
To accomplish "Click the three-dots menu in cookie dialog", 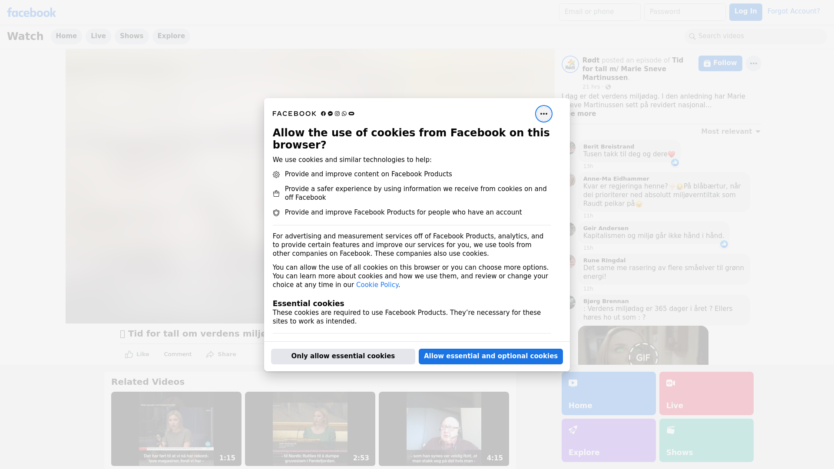I will [x=543, y=114].
